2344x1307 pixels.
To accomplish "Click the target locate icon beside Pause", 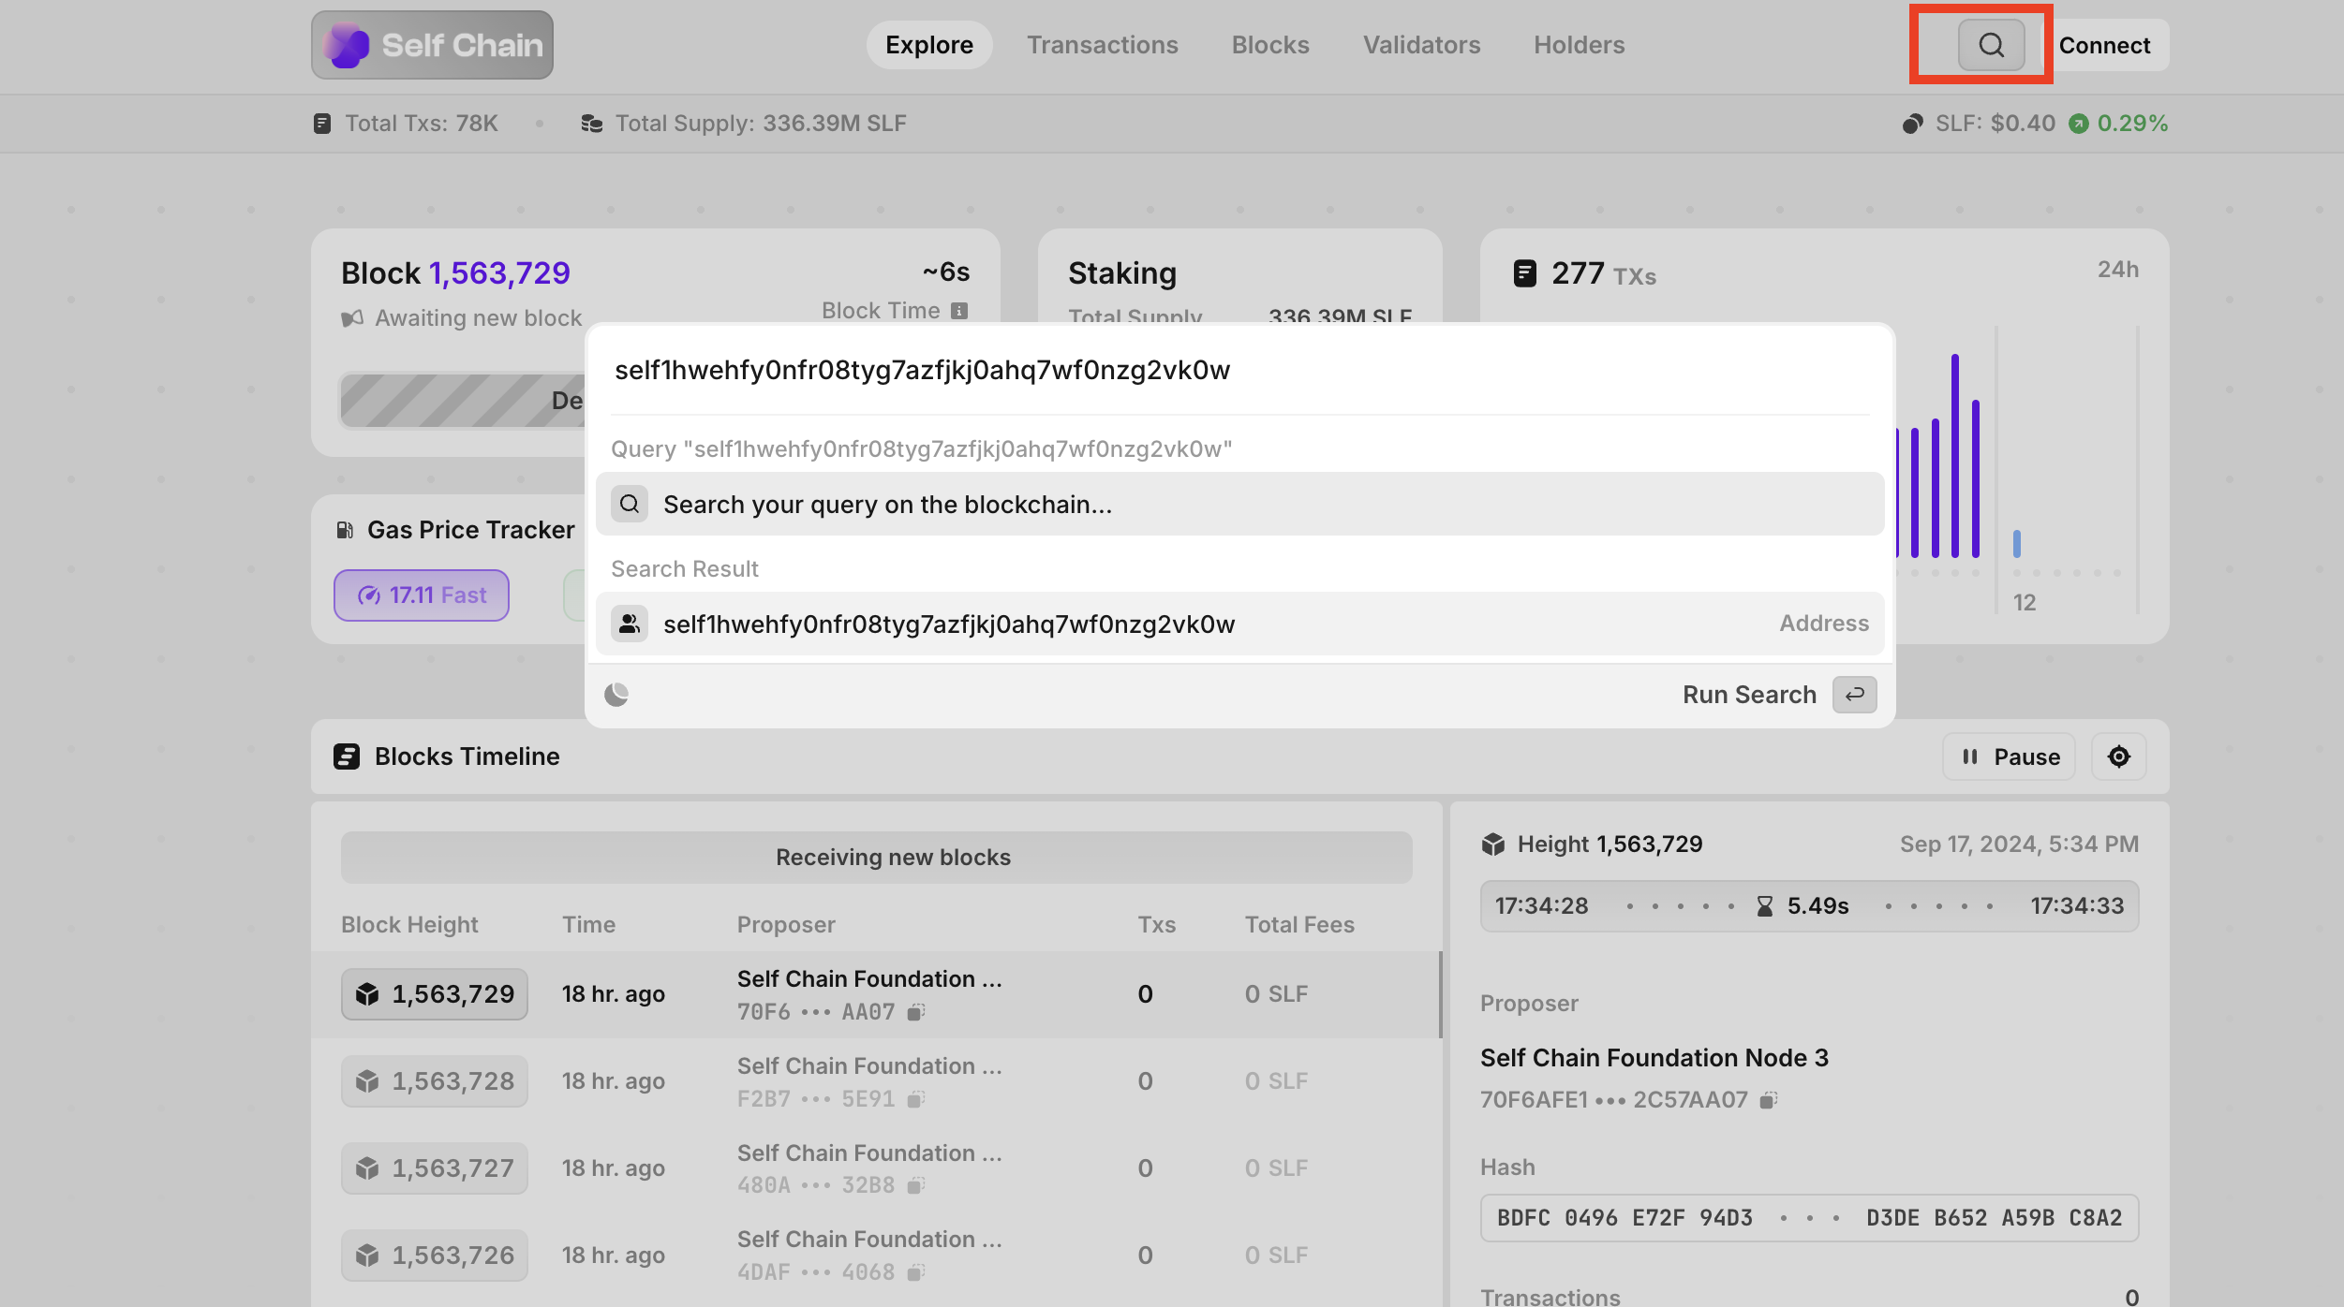I will (x=2119, y=756).
